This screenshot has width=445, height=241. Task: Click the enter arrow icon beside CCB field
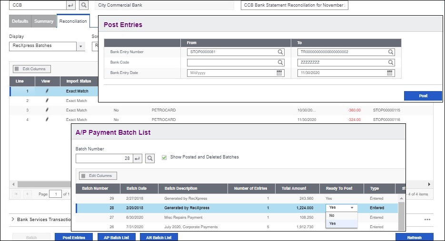(70, 5)
